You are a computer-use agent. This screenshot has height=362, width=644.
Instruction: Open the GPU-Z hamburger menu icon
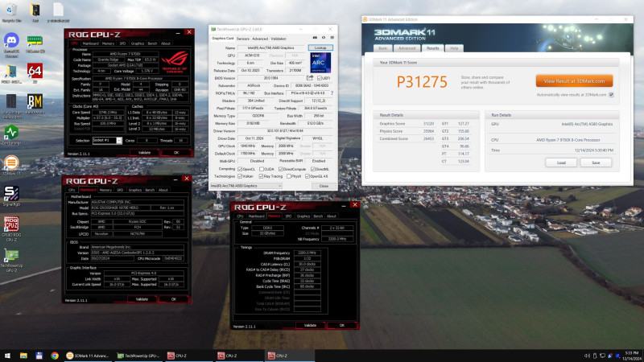point(332,38)
